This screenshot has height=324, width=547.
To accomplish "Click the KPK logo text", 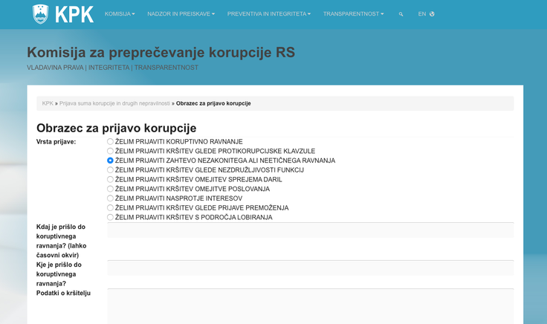I will tap(74, 15).
